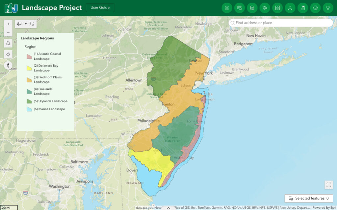Click the Selected features counter button
The width and height of the screenshot is (337, 210).
(309, 198)
